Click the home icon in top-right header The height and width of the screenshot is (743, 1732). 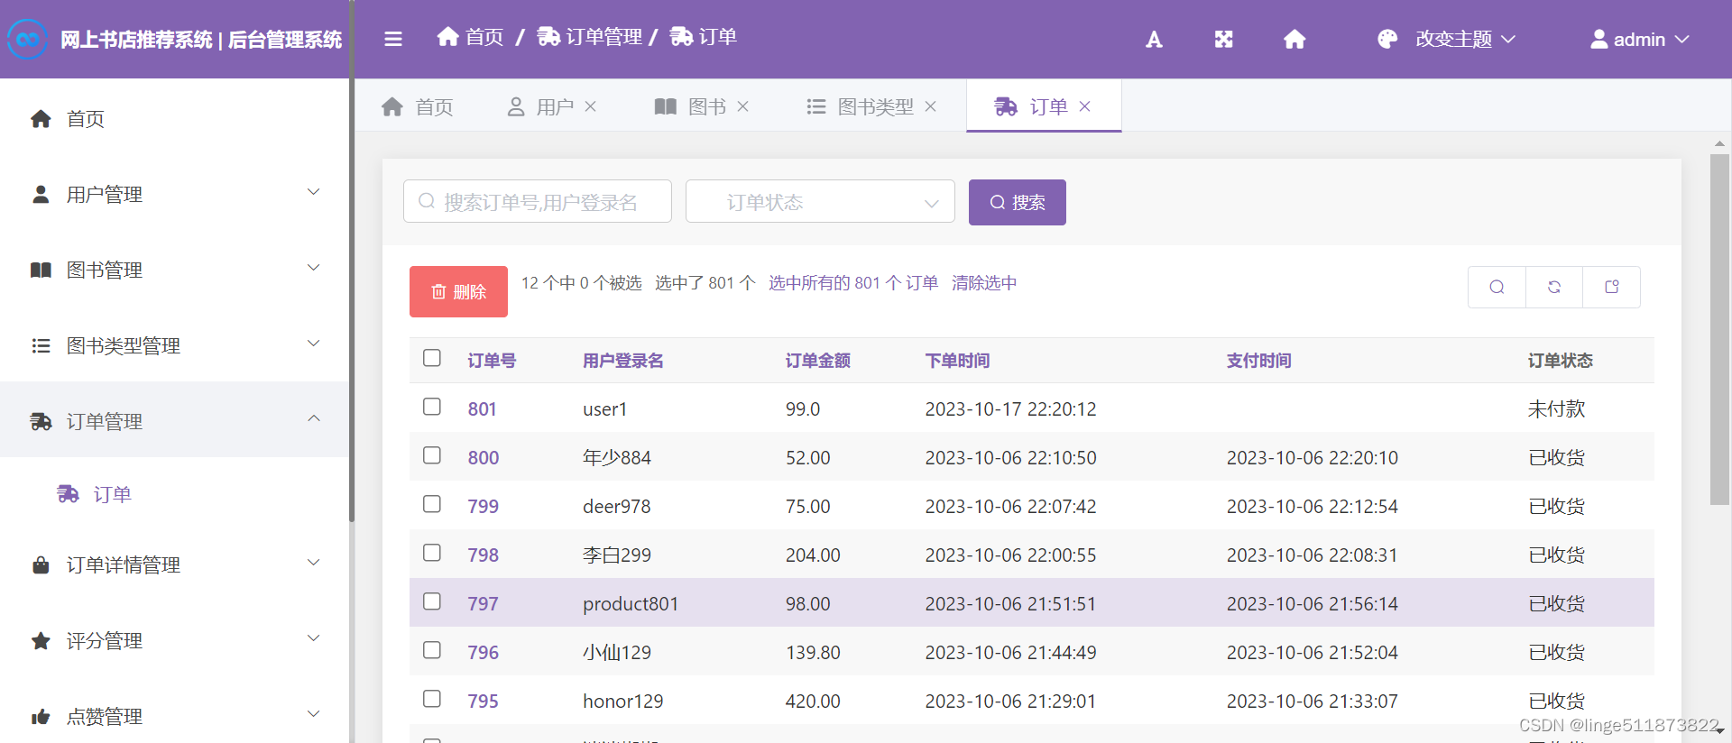pos(1294,39)
